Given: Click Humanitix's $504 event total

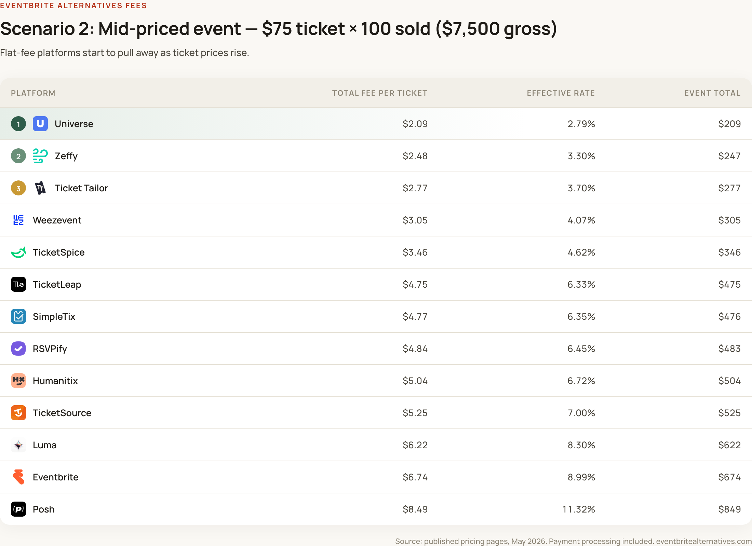Looking at the screenshot, I should [x=729, y=381].
